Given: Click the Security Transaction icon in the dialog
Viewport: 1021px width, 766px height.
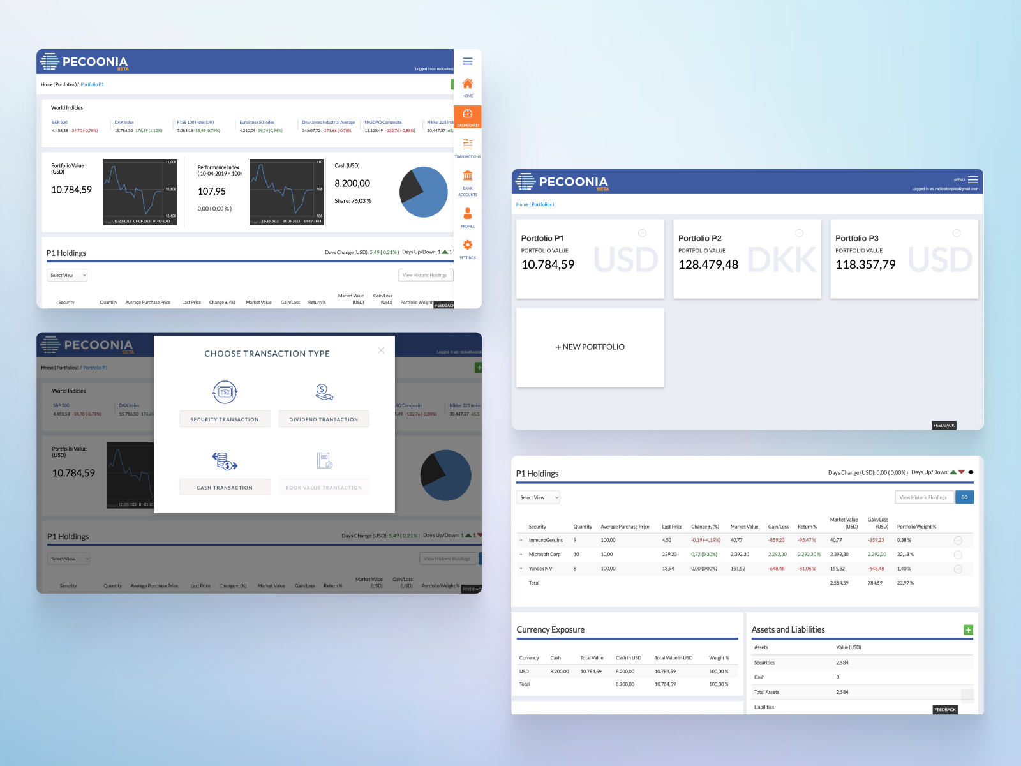Looking at the screenshot, I should click(x=225, y=392).
